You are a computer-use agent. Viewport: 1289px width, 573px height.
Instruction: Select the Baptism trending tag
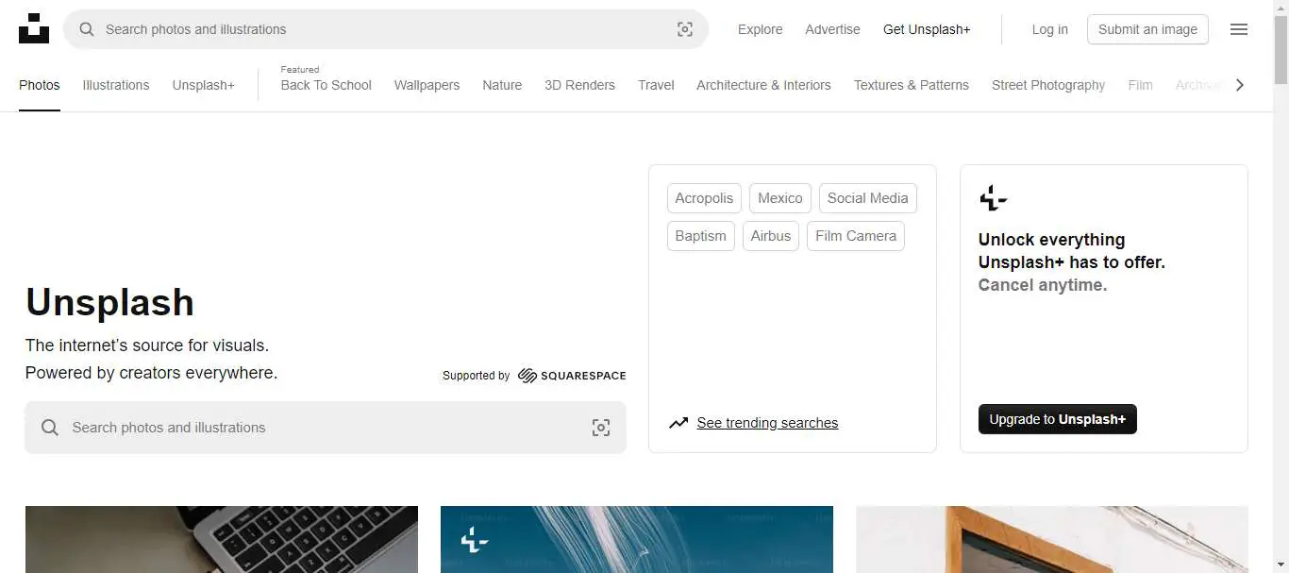[701, 236]
